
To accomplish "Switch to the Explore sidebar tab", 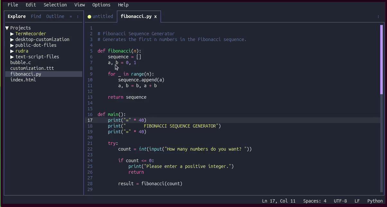I will 17,16.
